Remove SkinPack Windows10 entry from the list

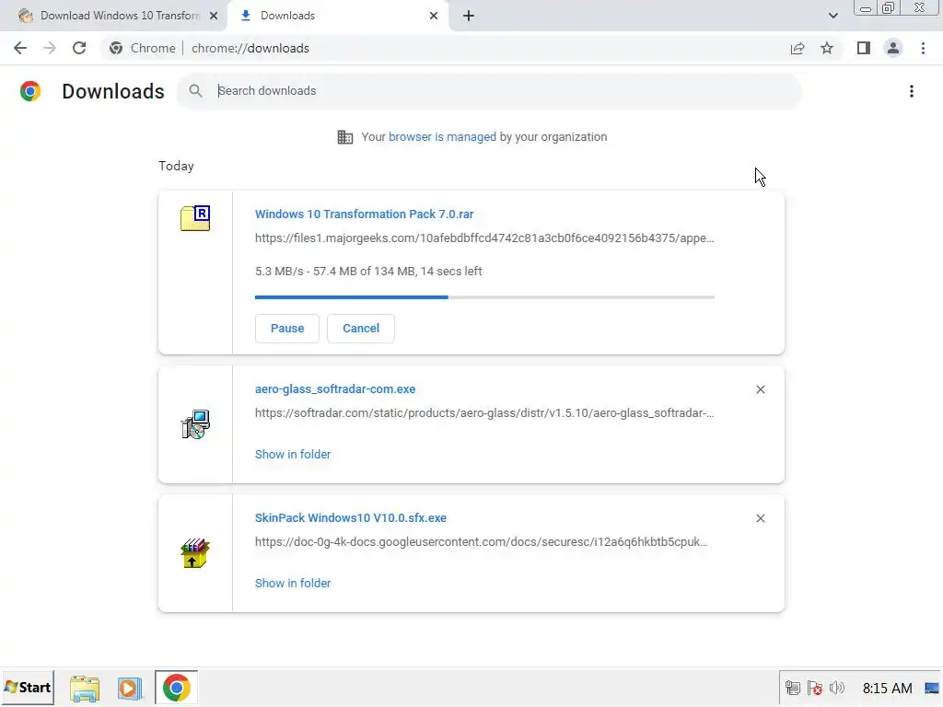(761, 518)
